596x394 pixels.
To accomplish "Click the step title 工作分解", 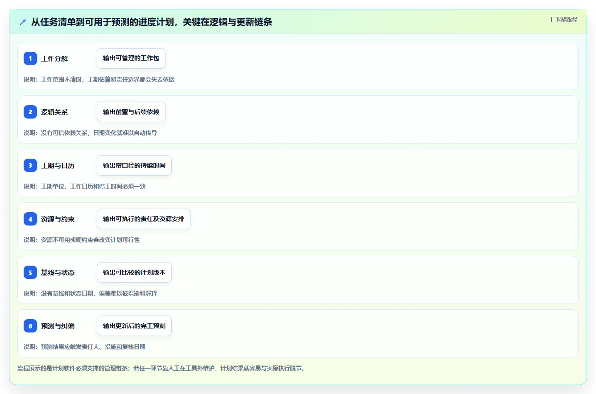I will 54,58.
